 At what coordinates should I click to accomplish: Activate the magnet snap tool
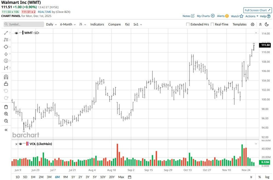point(6,77)
